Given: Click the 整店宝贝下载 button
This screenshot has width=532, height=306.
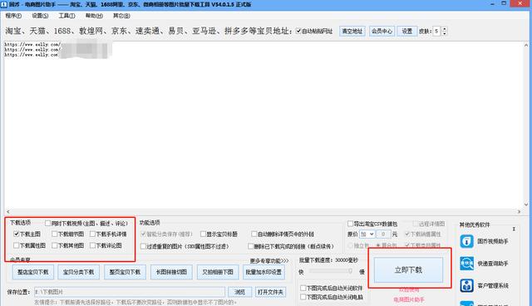Looking at the screenshot, I should point(33,272).
